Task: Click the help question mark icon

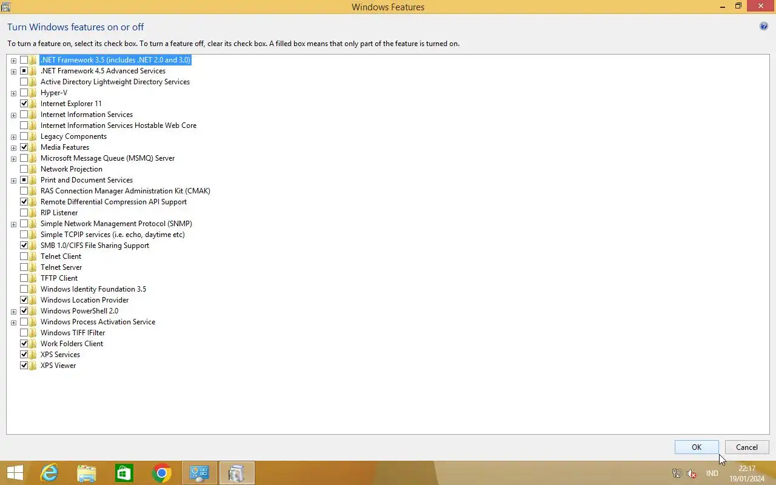Action: click(x=764, y=27)
